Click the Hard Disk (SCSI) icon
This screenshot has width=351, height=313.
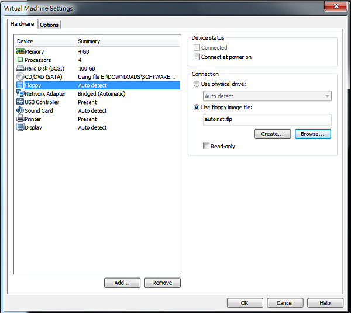point(20,68)
